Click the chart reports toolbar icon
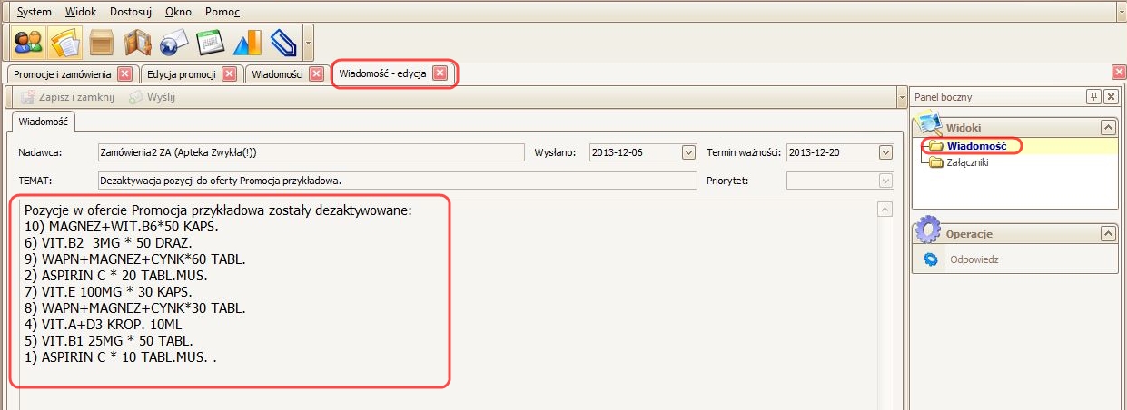 pyautogui.click(x=247, y=43)
